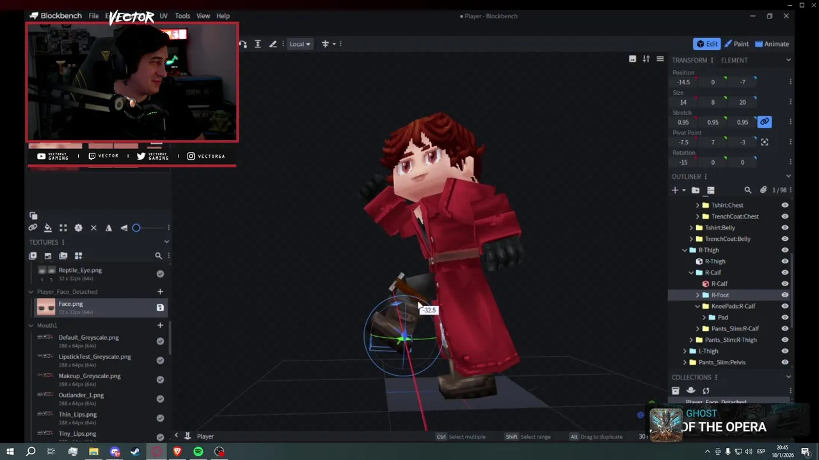Click the X clear icon in UV toolbar

tap(93, 227)
